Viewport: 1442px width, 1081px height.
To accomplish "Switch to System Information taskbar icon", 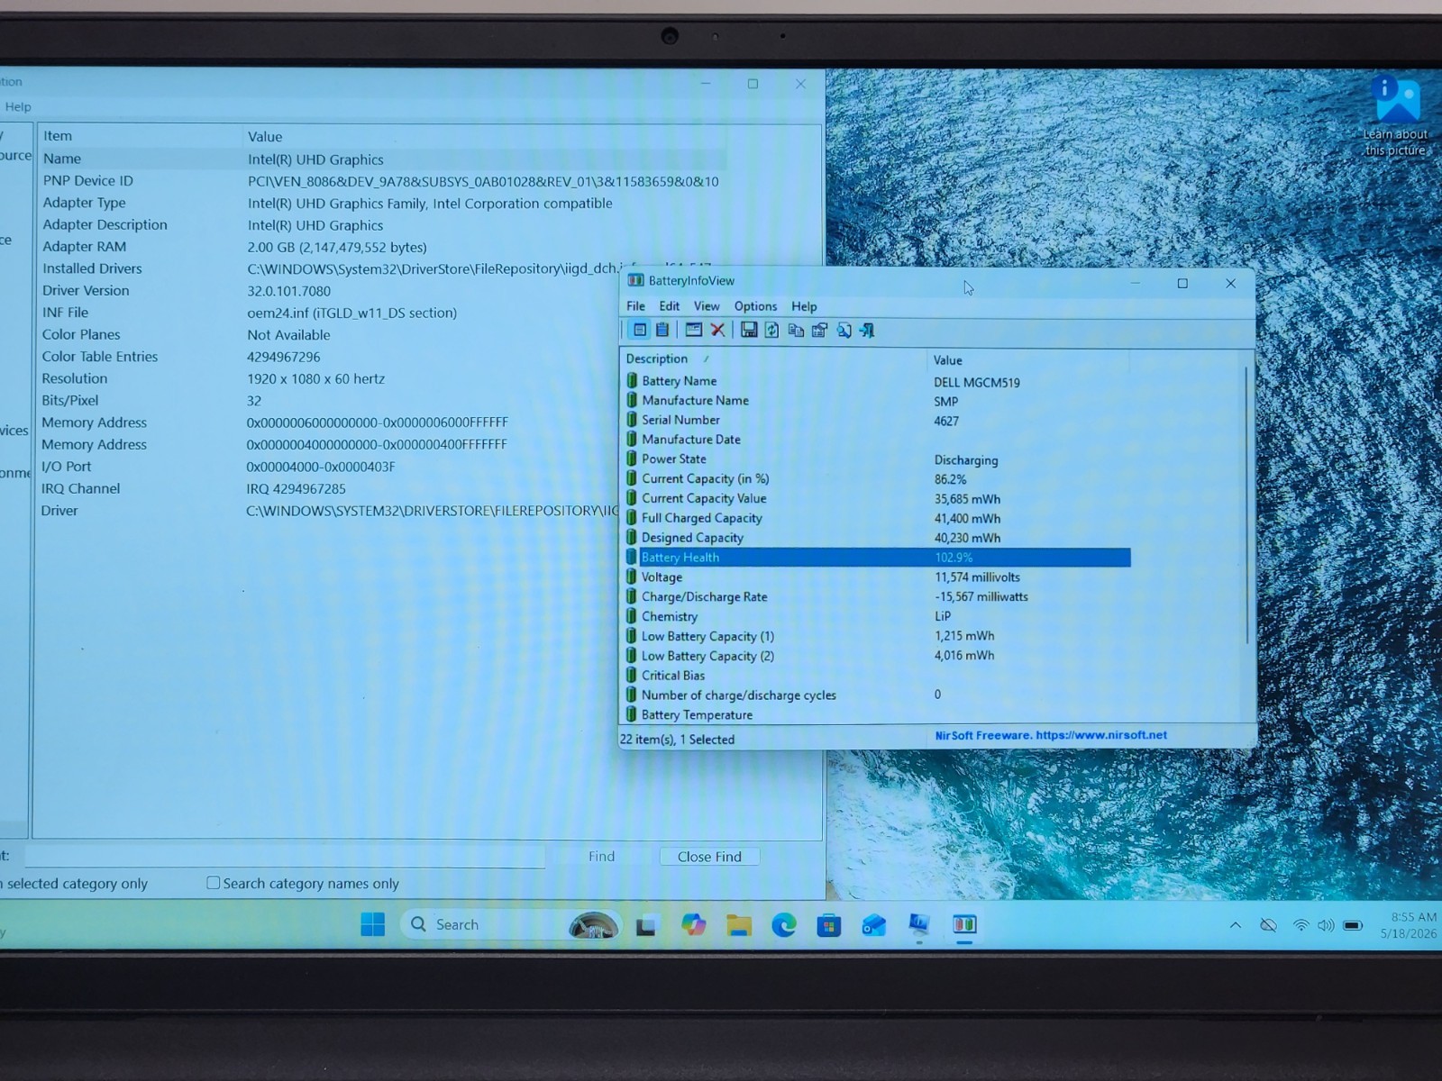I will tap(919, 924).
